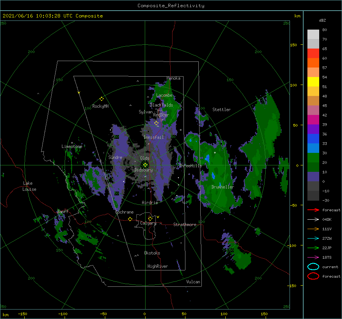This screenshot has height=319, width=342.
Task: Select the blue 36-33 dBZ swatch
Action: tap(313, 139)
